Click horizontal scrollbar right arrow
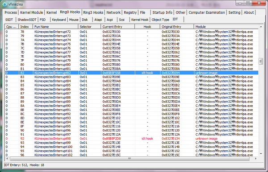The width and height of the screenshot is (268, 172). pos(255,159)
